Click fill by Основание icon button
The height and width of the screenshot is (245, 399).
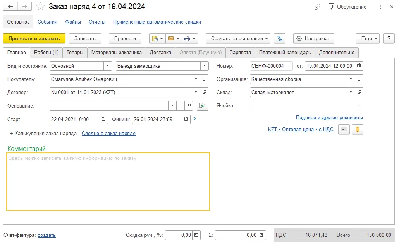(x=203, y=106)
